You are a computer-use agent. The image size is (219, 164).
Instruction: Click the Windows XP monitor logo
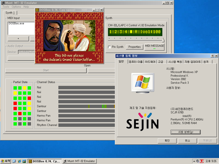pos(143,83)
